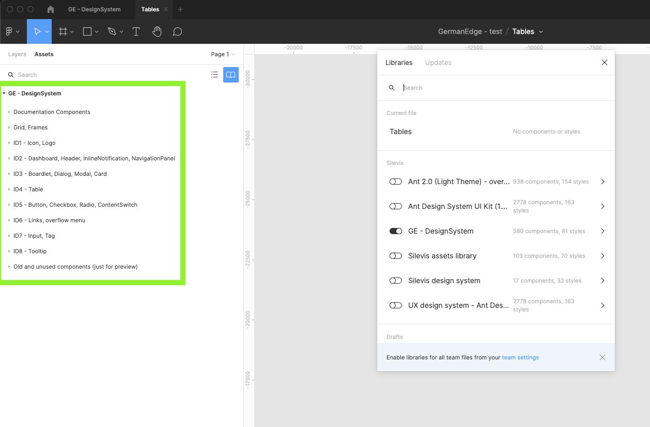Select the Rectangle shape tool
650x427 pixels.
point(87,31)
